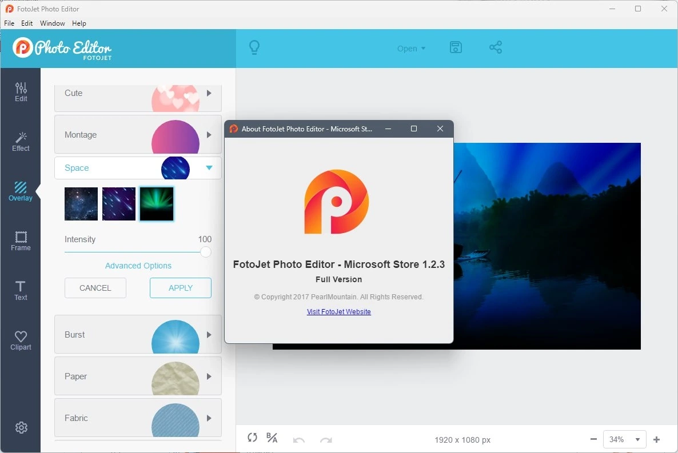The image size is (678, 453).
Task: Open the Window menu
Action: 53,23
